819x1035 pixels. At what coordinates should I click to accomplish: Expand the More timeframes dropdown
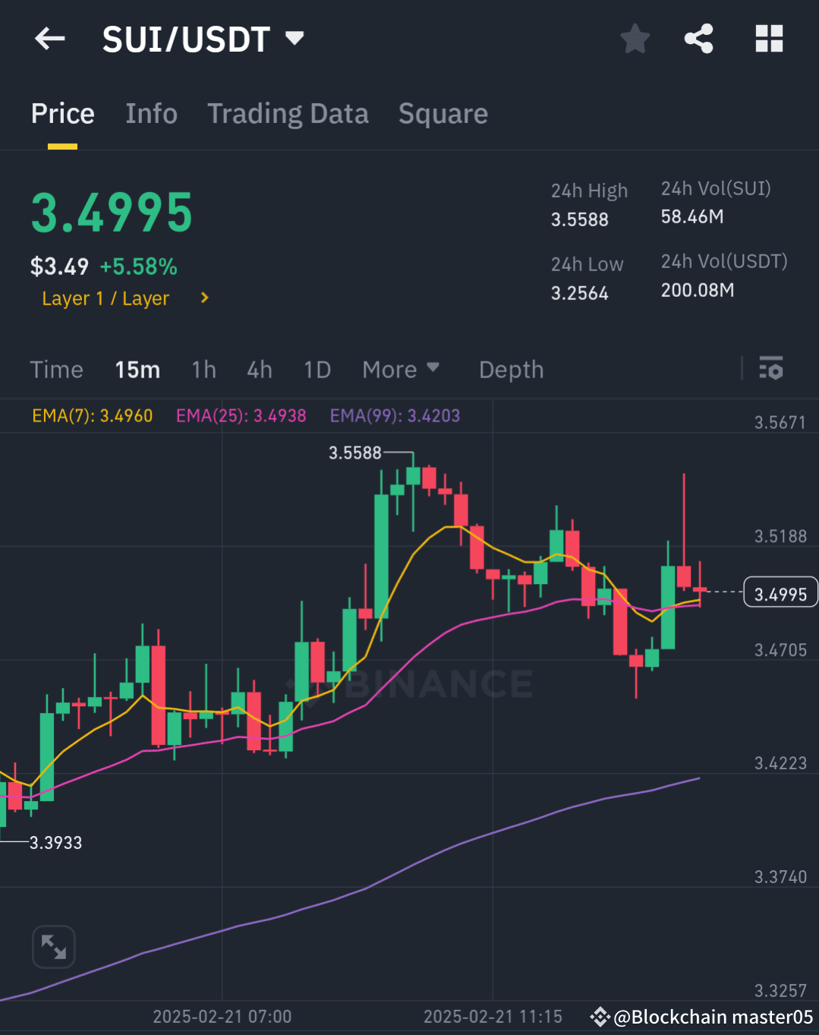401,369
